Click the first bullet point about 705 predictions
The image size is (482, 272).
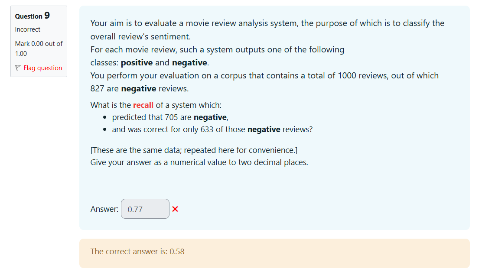tap(171, 117)
